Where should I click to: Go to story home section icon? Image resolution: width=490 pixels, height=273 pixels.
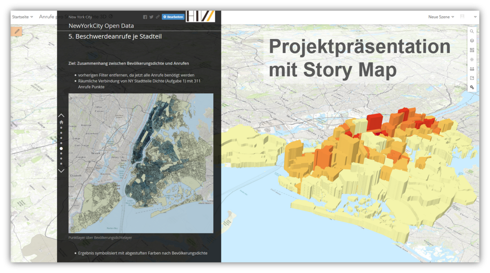[x=61, y=122]
